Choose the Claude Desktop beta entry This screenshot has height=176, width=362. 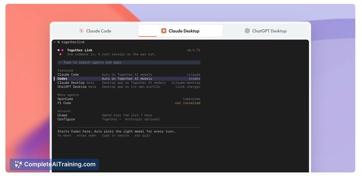pyautogui.click(x=129, y=83)
